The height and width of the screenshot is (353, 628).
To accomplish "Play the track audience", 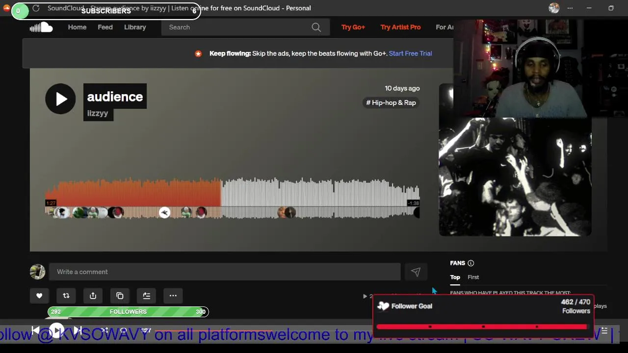I will [60, 99].
